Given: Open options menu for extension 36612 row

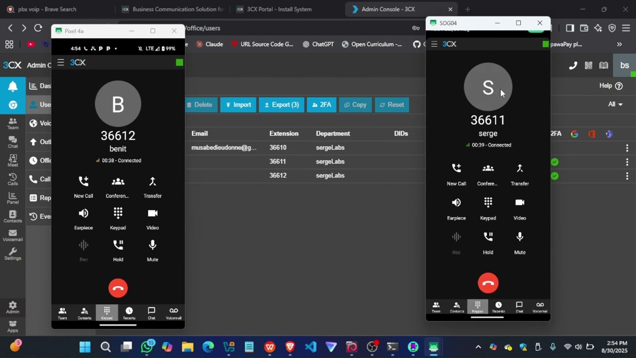Looking at the screenshot, I should tap(627, 176).
